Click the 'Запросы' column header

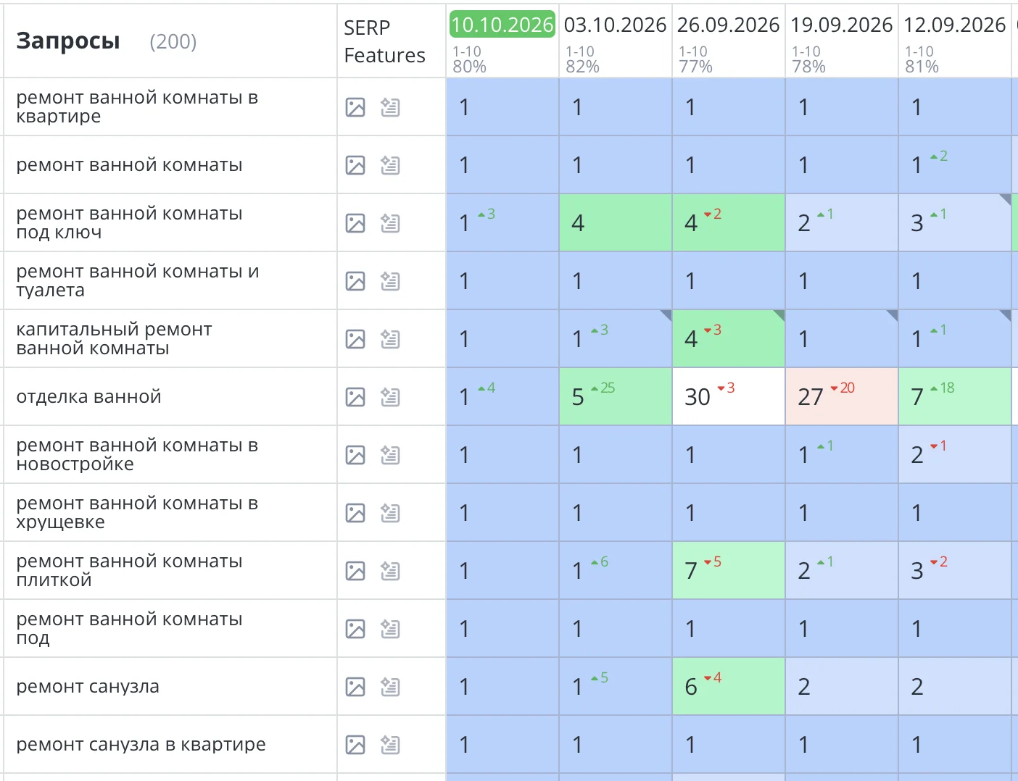coord(68,41)
